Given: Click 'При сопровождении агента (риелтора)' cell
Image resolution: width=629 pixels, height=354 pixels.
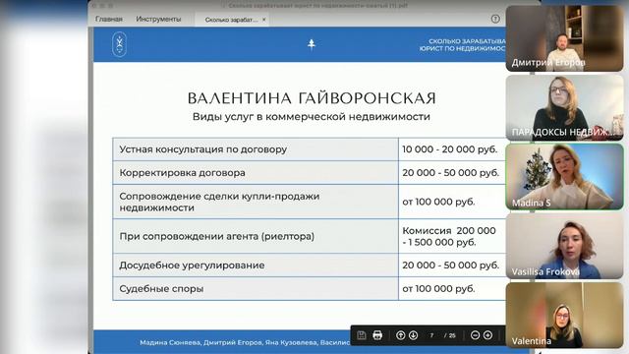Looking at the screenshot, I should (256, 236).
